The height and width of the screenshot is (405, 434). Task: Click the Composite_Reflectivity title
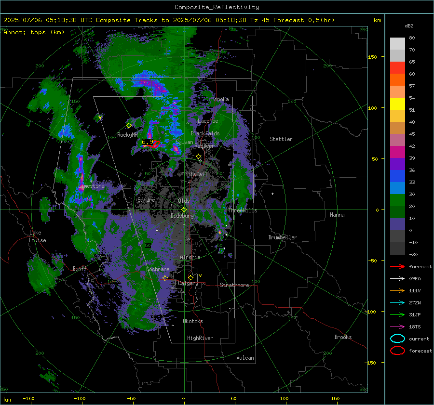217,7
